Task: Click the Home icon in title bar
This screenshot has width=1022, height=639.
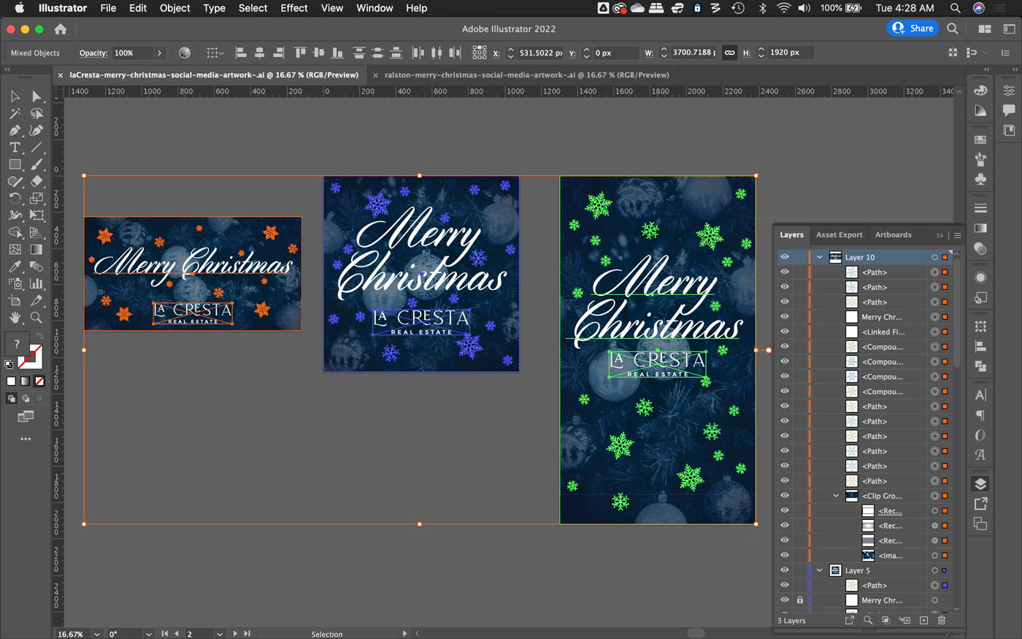Action: pyautogui.click(x=61, y=28)
